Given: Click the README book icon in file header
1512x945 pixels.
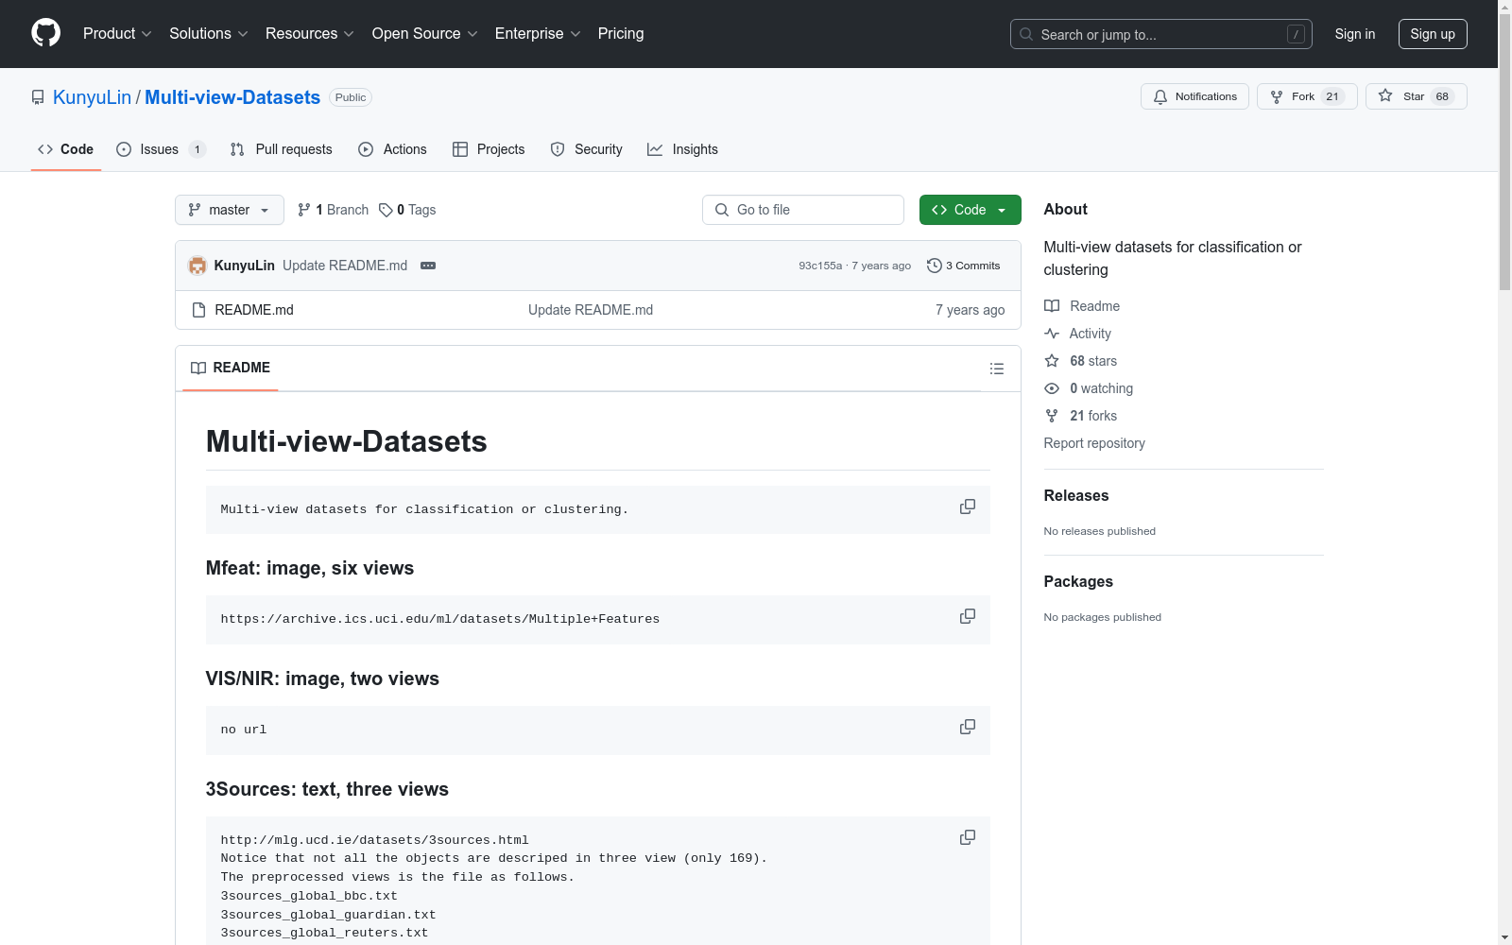Looking at the screenshot, I should click(198, 368).
